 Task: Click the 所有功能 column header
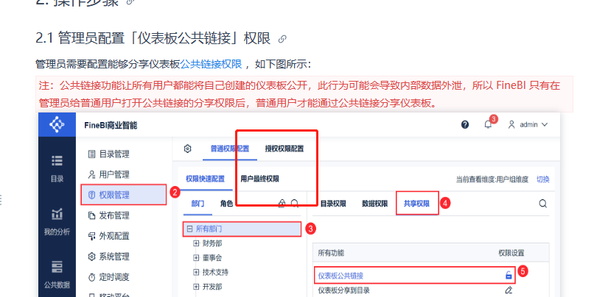(331, 253)
